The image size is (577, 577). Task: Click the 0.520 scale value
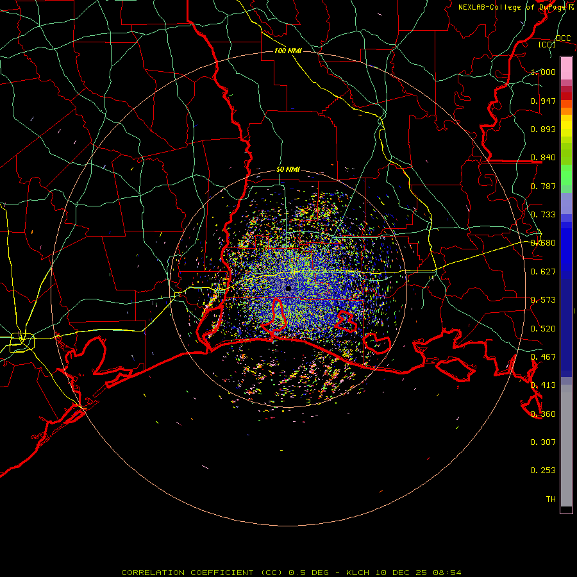click(543, 329)
